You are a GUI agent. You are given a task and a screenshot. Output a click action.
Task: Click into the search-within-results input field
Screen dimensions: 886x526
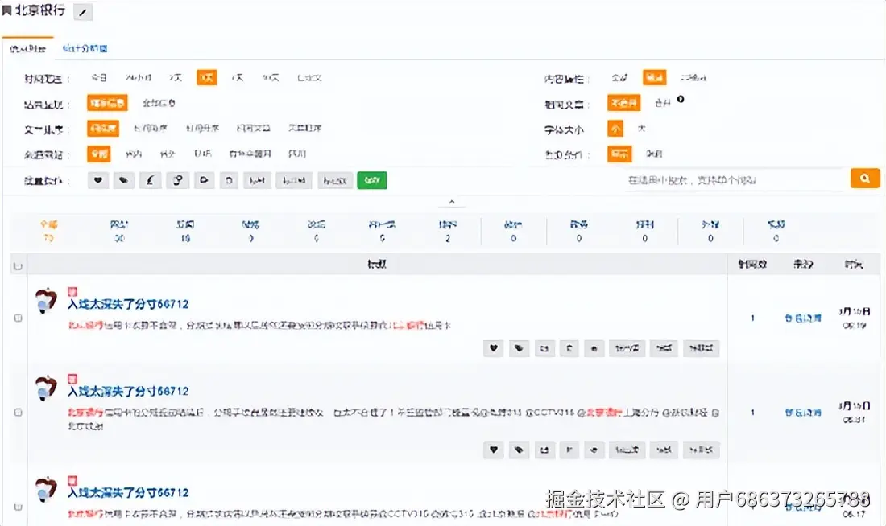tap(735, 180)
